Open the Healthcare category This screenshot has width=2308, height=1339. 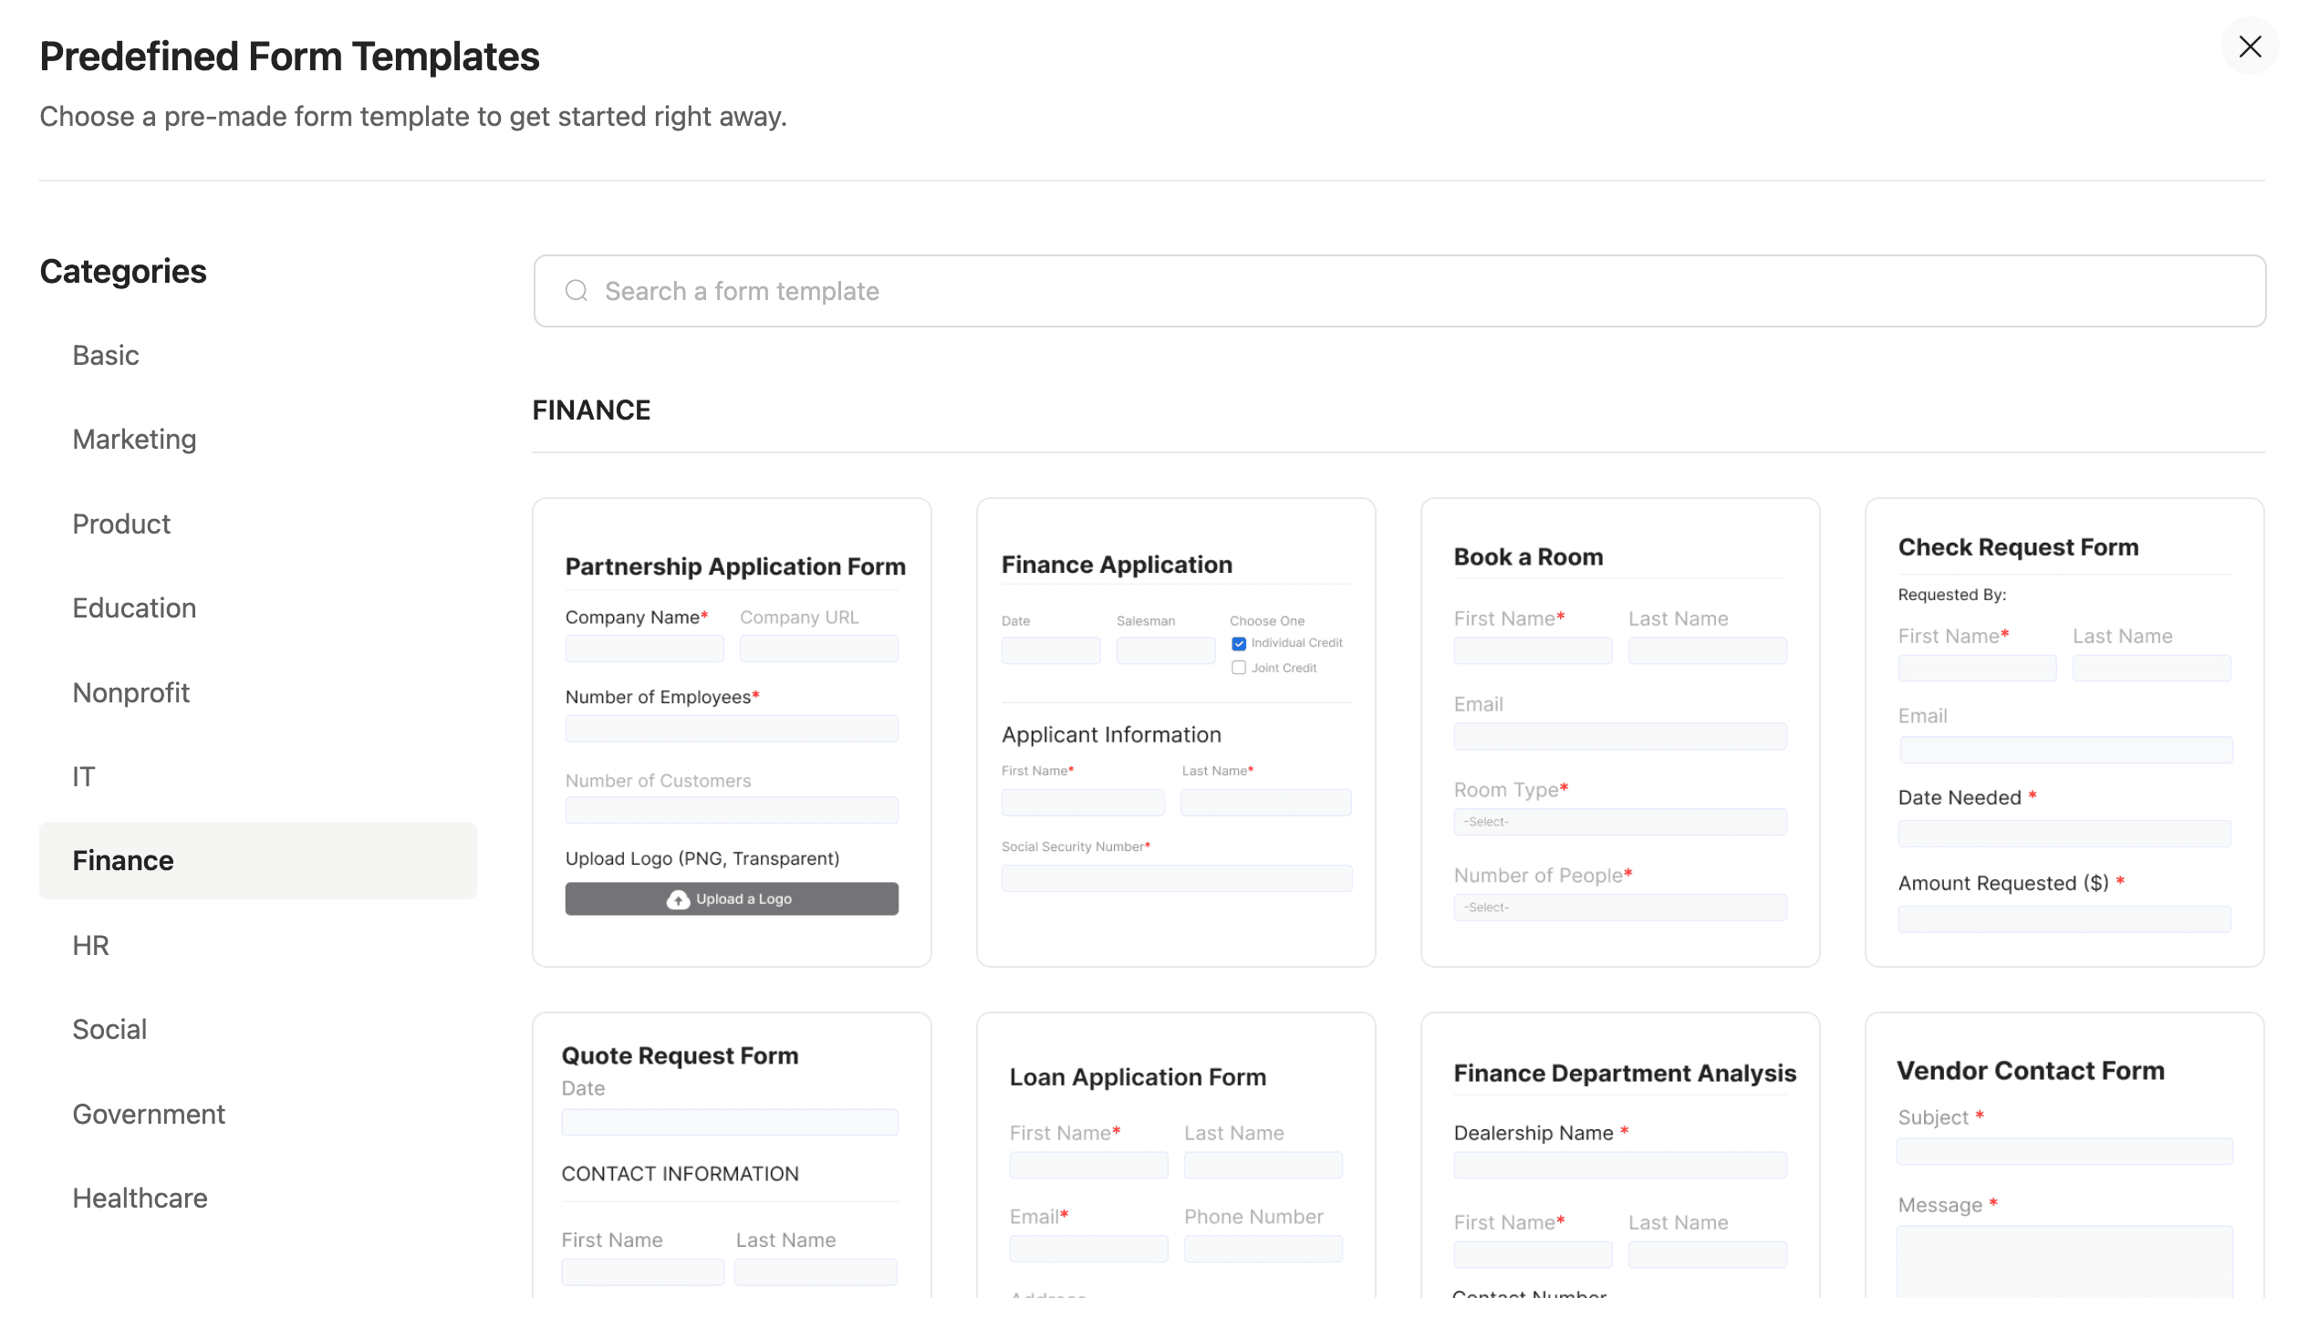[140, 1197]
